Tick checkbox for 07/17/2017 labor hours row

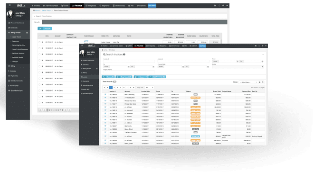coord(39,42)
